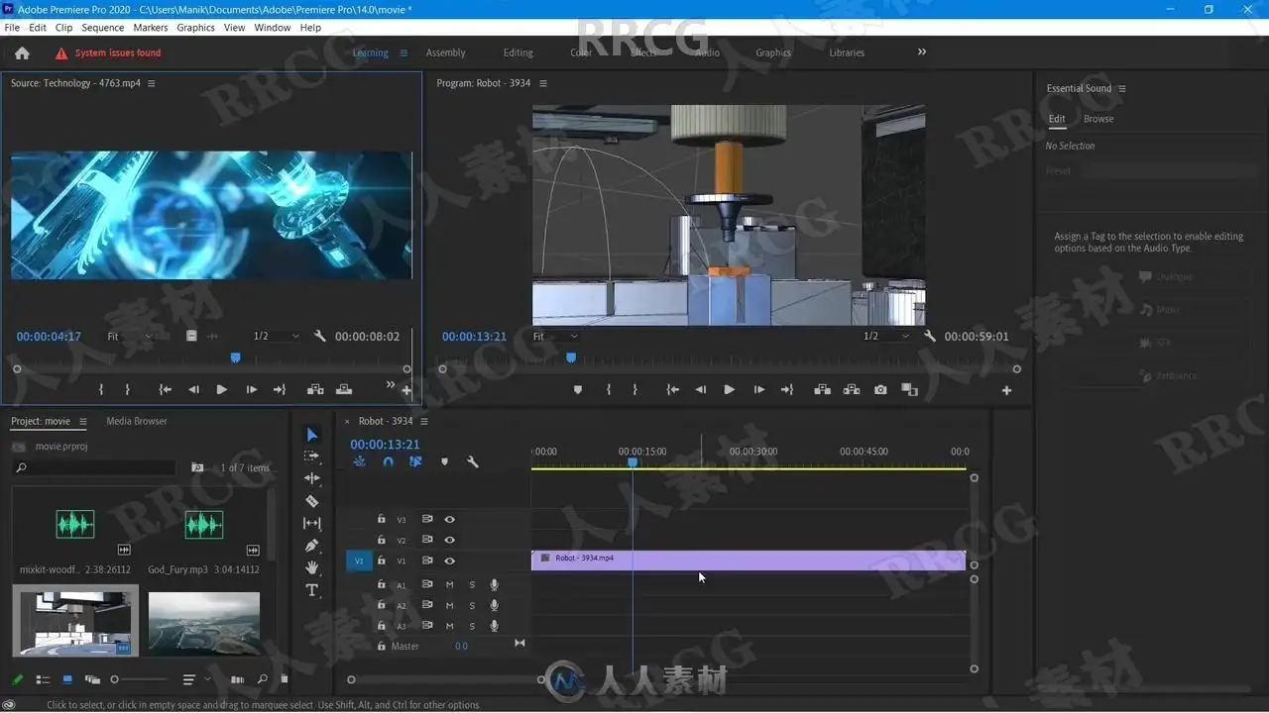Click the Export Frame camera icon
This screenshot has height=713, width=1269.
(880, 390)
